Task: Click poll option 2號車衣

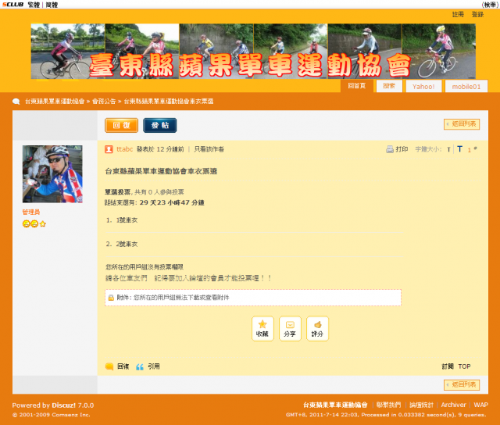Action: [x=127, y=244]
